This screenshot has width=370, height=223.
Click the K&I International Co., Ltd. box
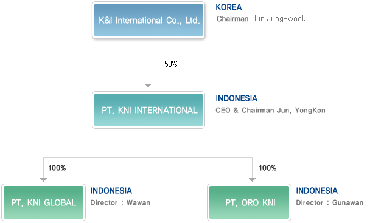click(148, 20)
